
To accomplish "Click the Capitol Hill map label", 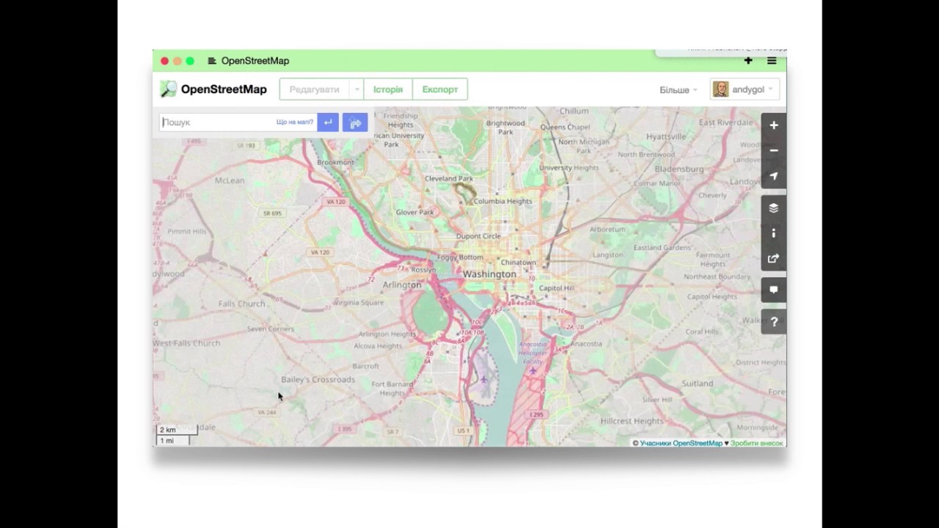I will (x=557, y=288).
